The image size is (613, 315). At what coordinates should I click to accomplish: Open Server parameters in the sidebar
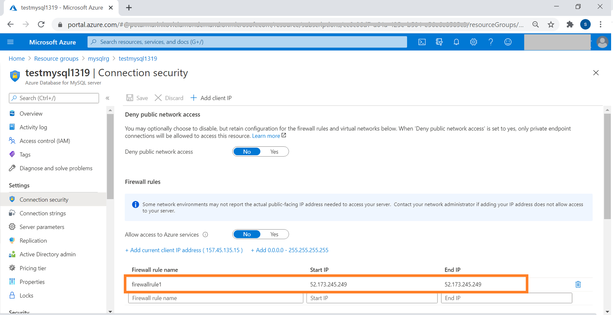click(x=42, y=227)
